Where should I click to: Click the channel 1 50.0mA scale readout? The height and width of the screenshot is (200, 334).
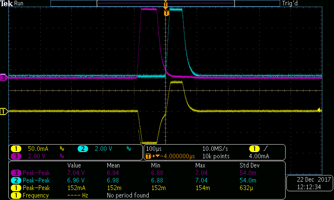[37, 148]
